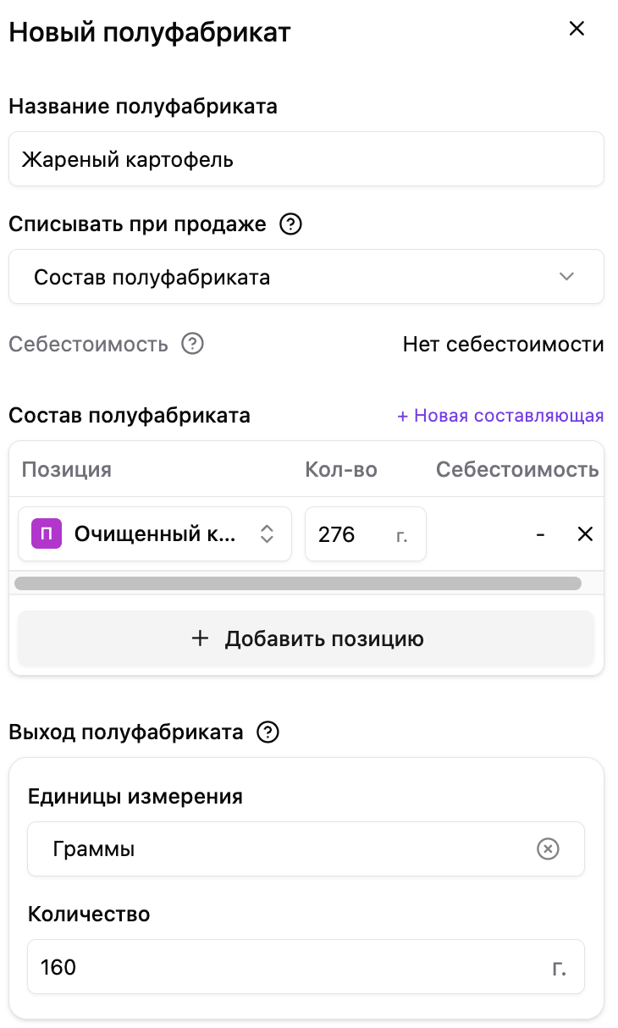Image resolution: width=618 pixels, height=1028 pixels.
Task: Remove the Очищенный картофель row
Action: pos(585,534)
